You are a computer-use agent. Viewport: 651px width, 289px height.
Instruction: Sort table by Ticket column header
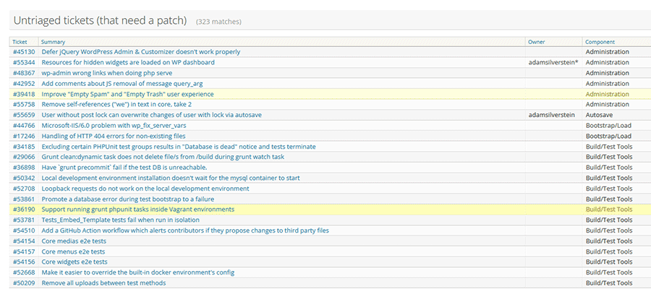pyautogui.click(x=20, y=42)
